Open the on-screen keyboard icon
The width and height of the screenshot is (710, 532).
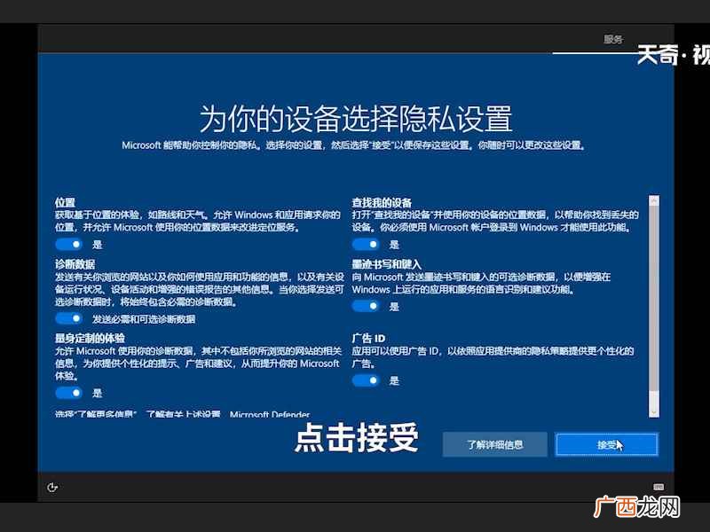pyautogui.click(x=659, y=487)
